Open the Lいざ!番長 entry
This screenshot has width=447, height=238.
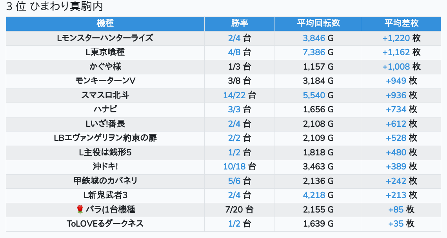coord(105,124)
